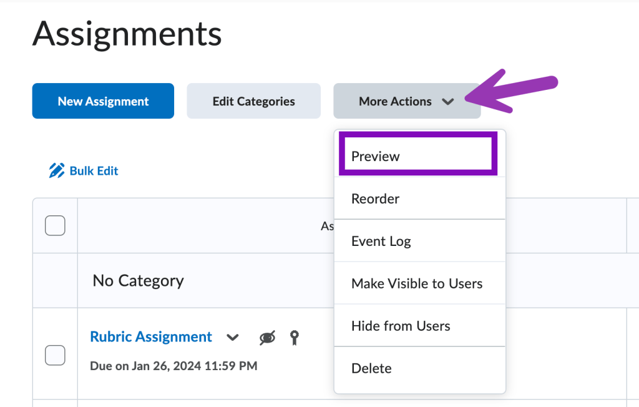Screen dimensions: 639x407
Task: Select Make Visible to Users
Action: pos(419,283)
